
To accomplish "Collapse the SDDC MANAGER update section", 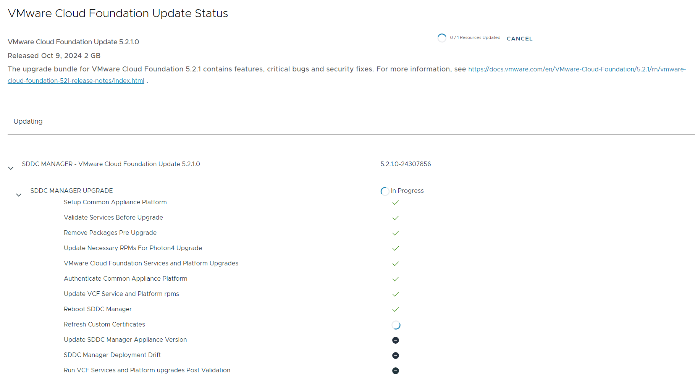I will [x=11, y=168].
